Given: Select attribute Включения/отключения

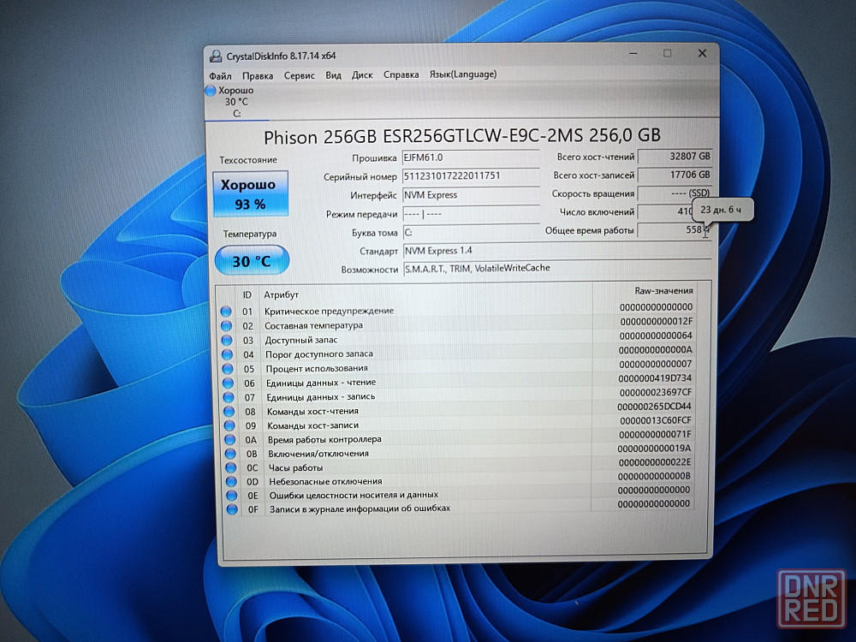Looking at the screenshot, I should tap(318, 454).
